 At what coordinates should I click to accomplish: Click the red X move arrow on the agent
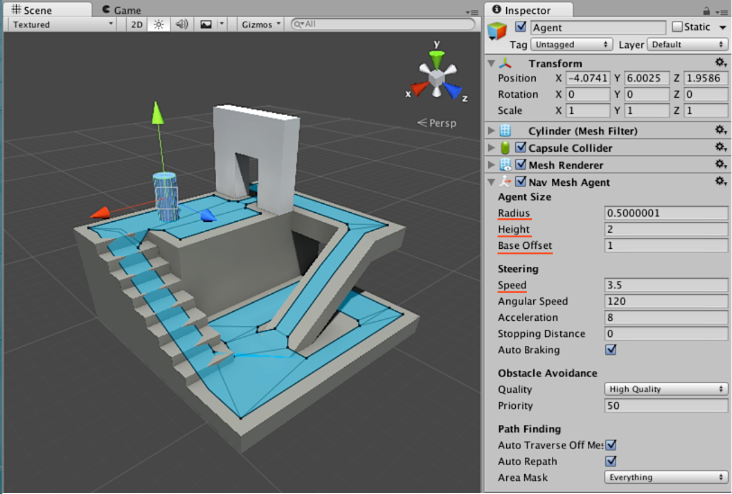[x=100, y=212]
